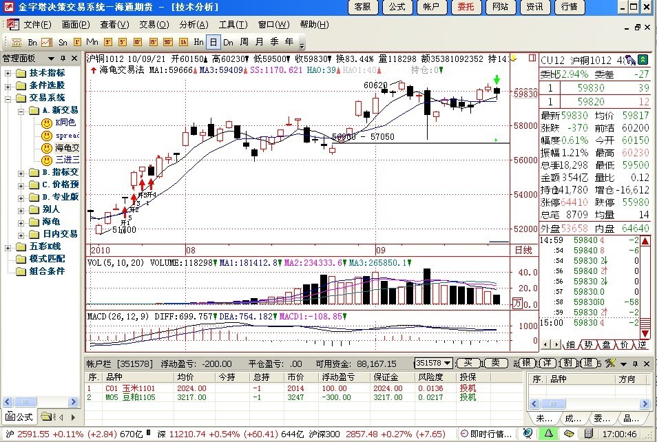Select the Bn period toolbar item
This screenshot has height=442, width=657.
pos(32,42)
